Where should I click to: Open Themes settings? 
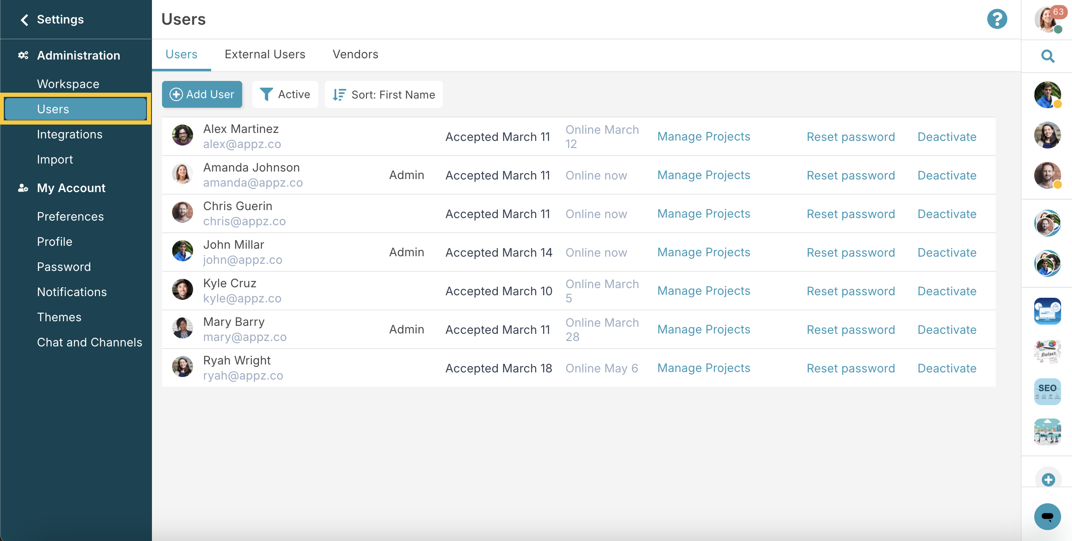click(x=59, y=317)
